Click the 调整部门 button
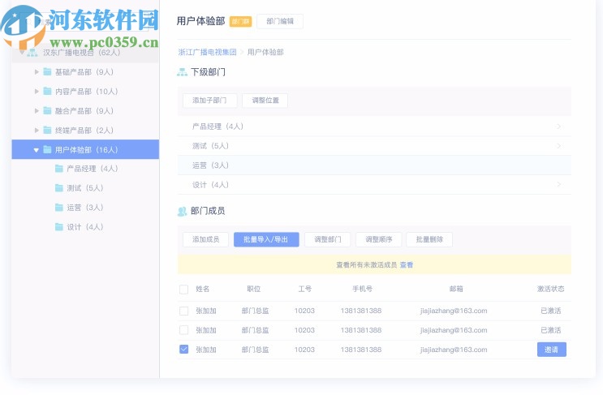This screenshot has width=603, height=395. coord(328,239)
